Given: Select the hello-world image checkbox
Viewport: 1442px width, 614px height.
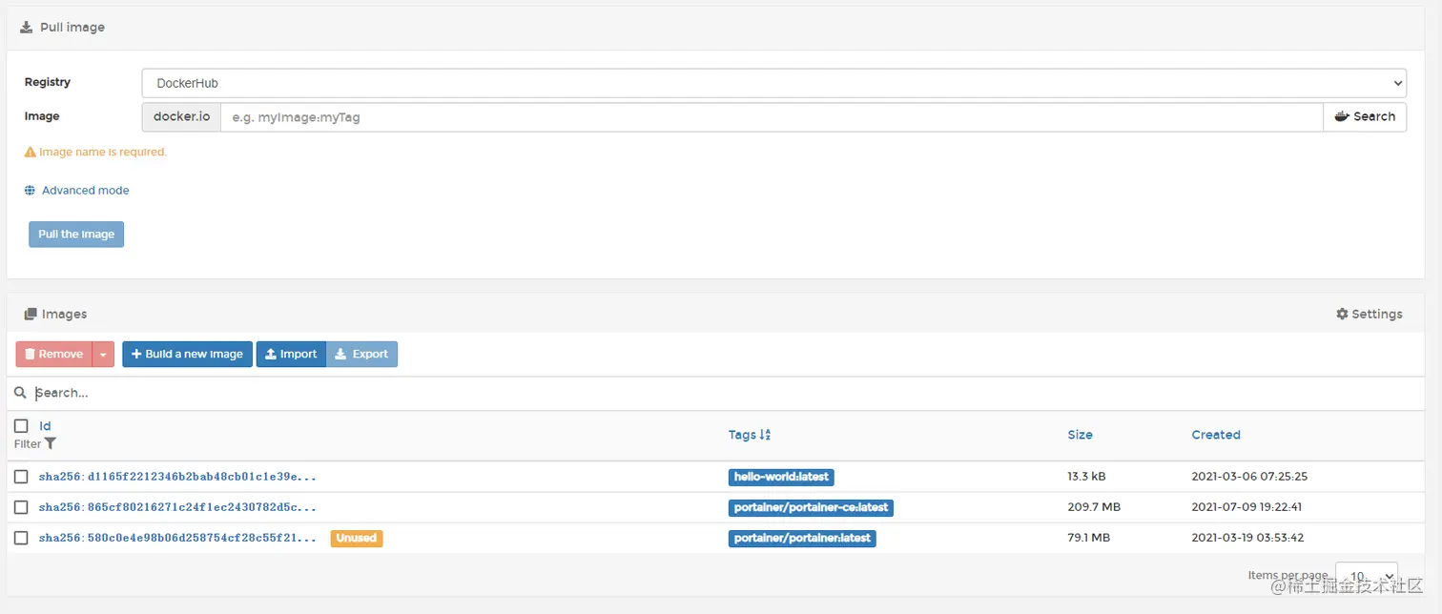Looking at the screenshot, I should 21,477.
